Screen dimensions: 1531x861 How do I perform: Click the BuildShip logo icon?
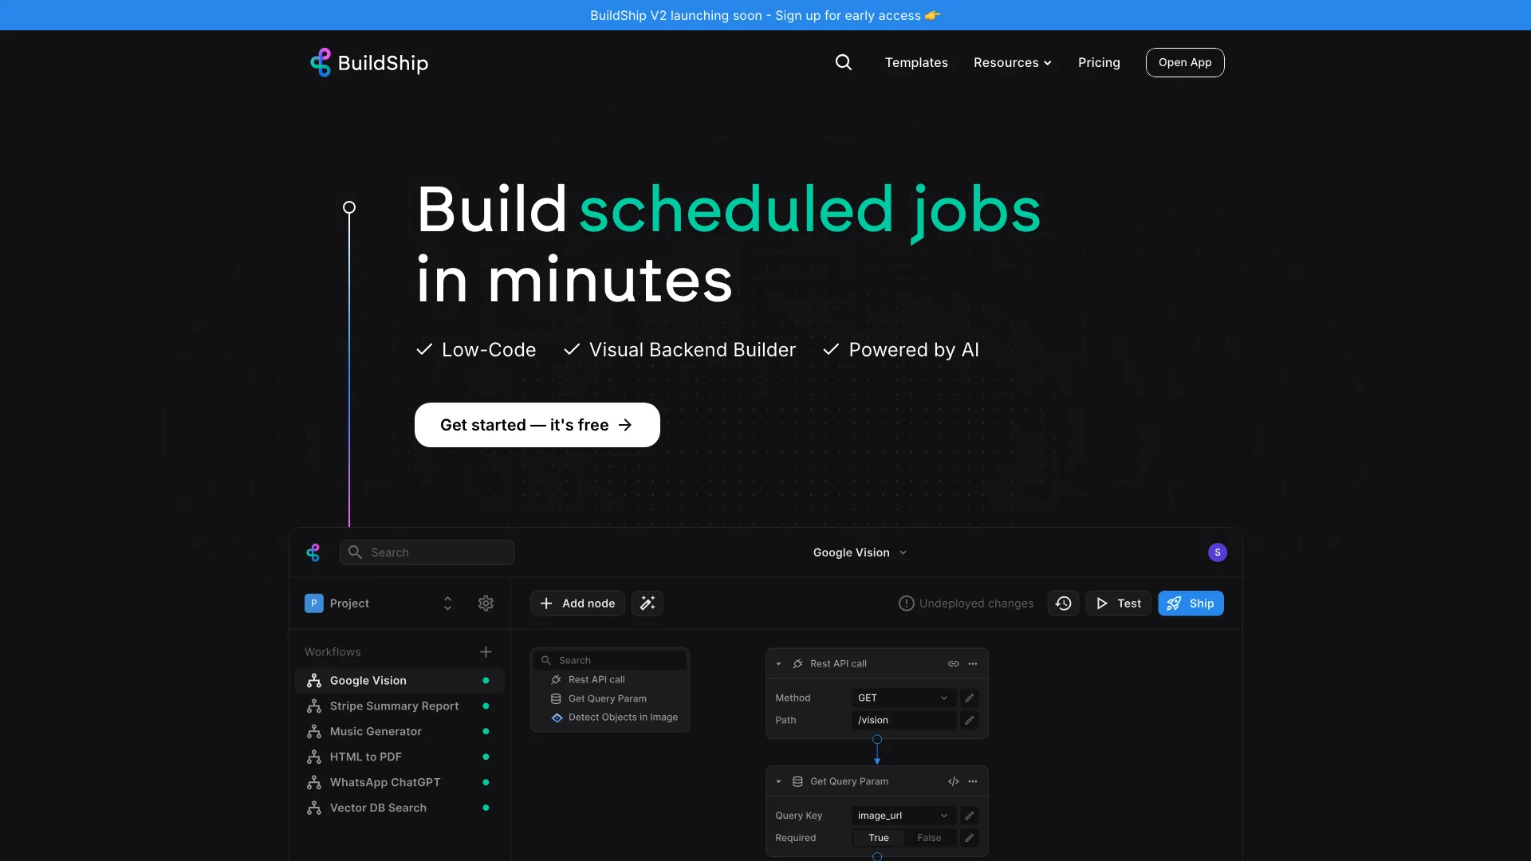click(320, 62)
